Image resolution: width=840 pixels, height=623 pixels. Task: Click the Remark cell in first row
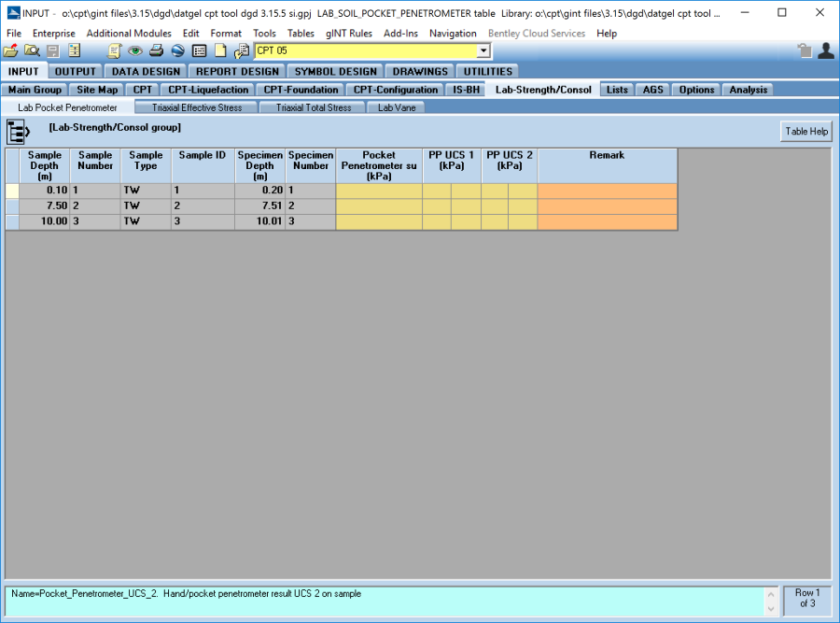tap(607, 191)
